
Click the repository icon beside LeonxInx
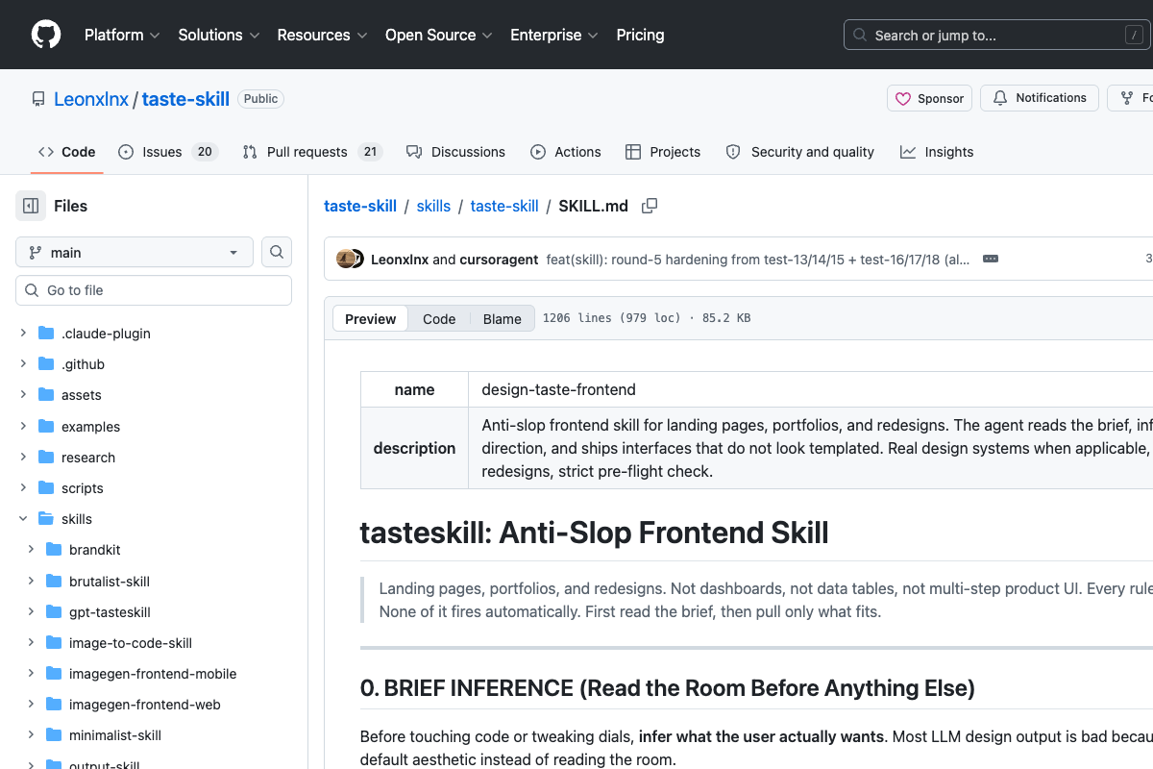[38, 99]
